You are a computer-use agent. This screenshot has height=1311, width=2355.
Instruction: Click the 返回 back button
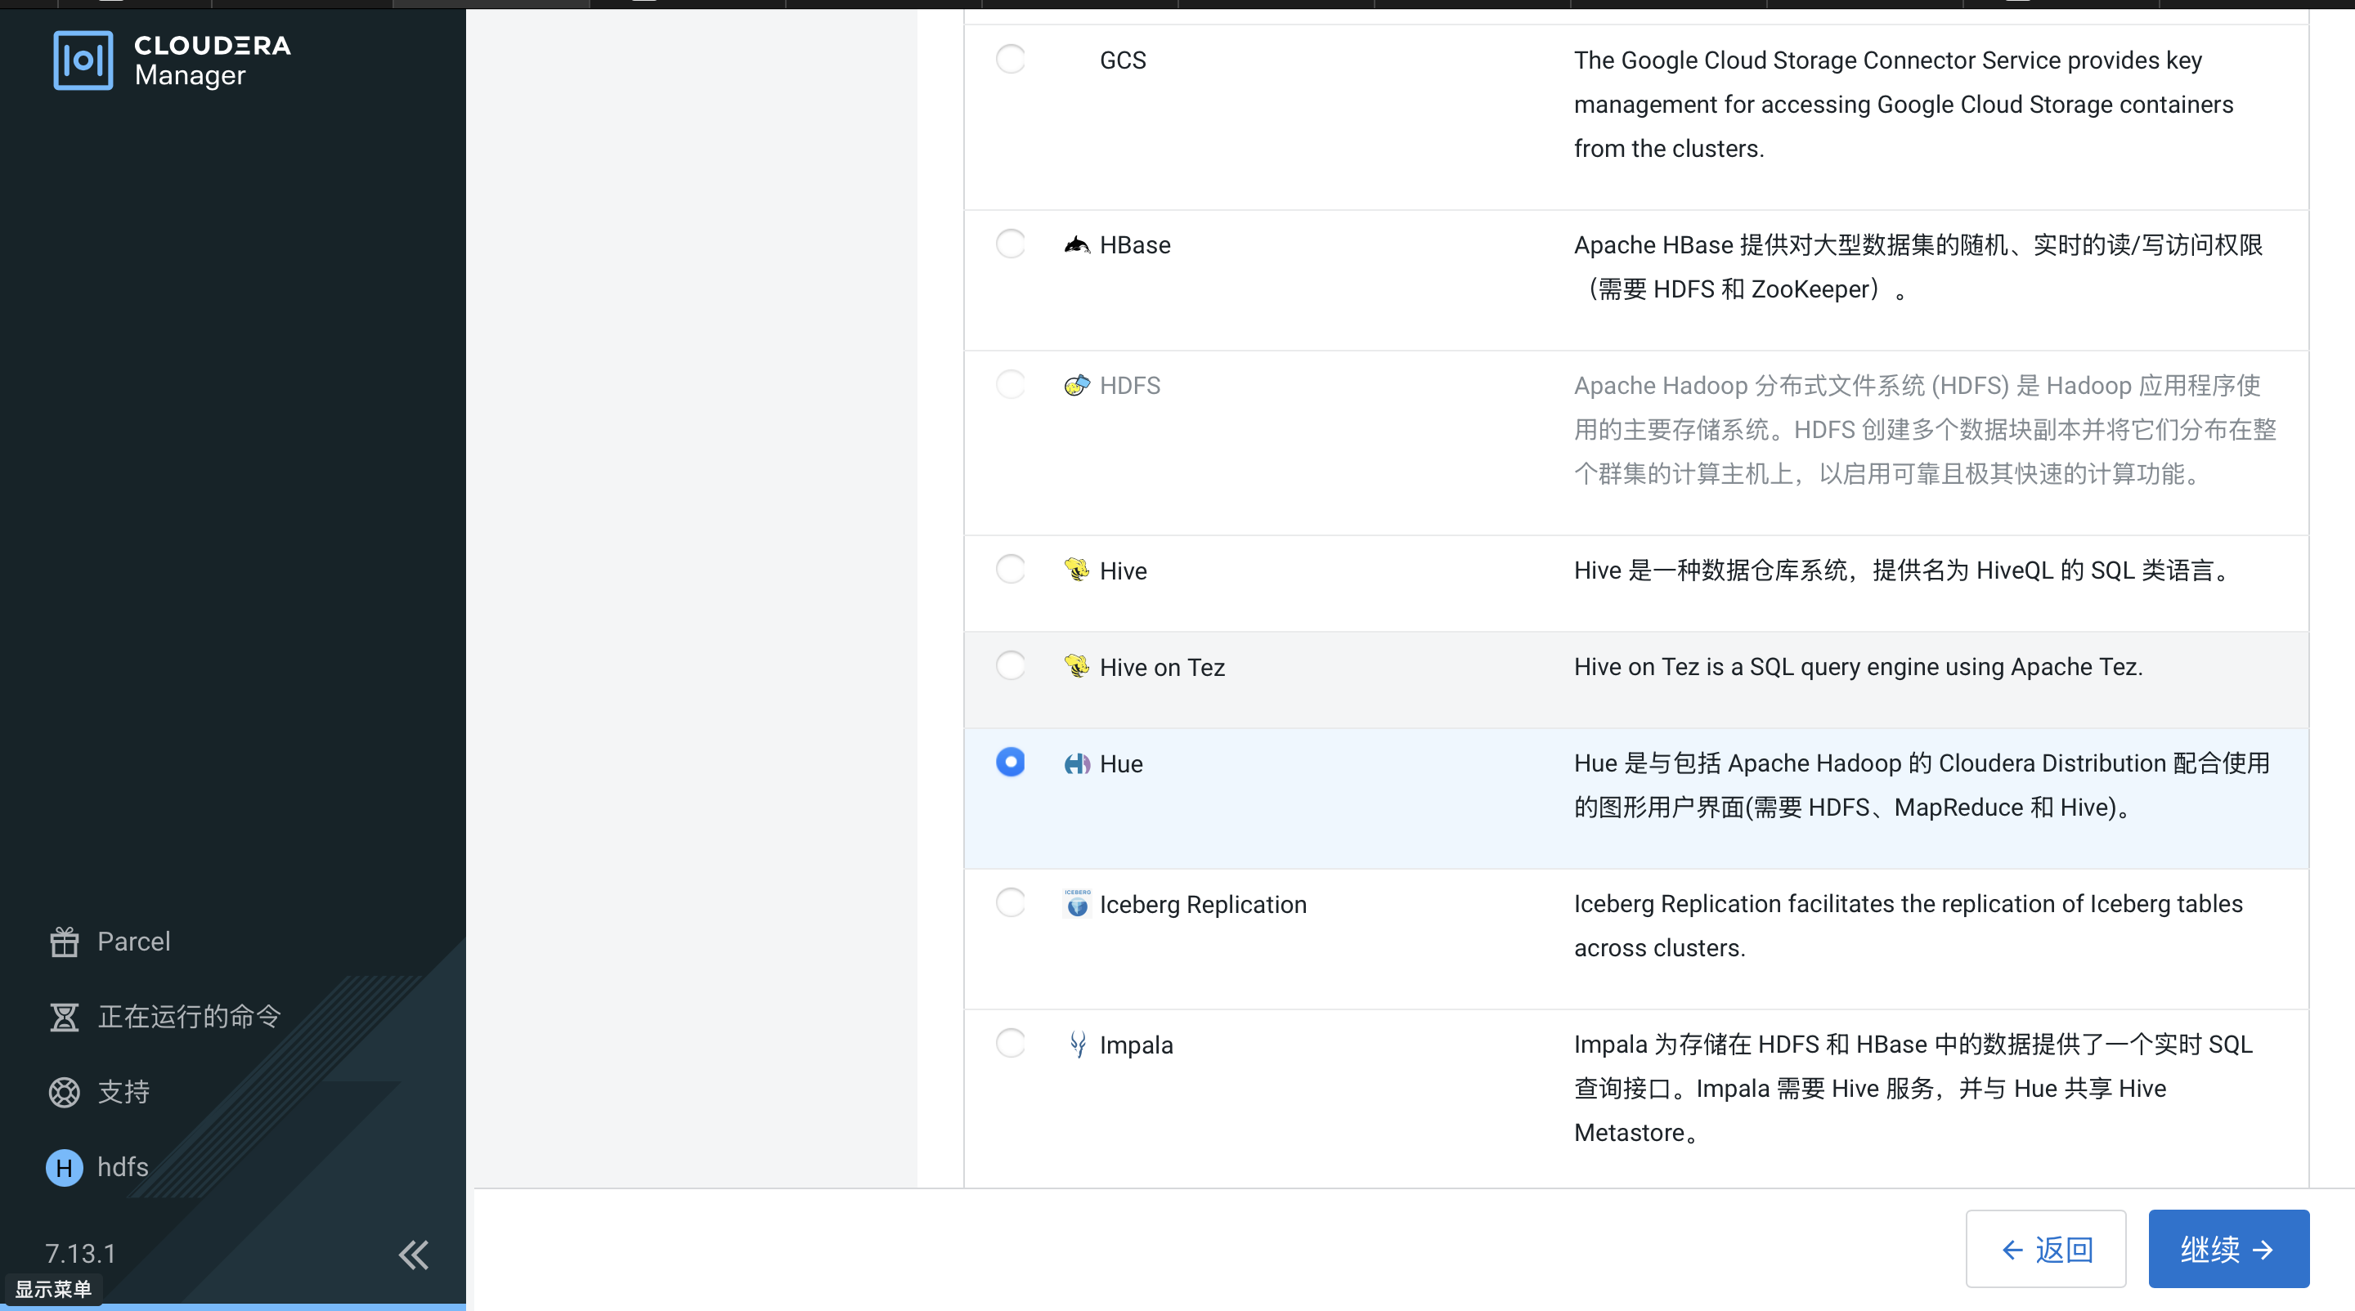pyautogui.click(x=2045, y=1249)
